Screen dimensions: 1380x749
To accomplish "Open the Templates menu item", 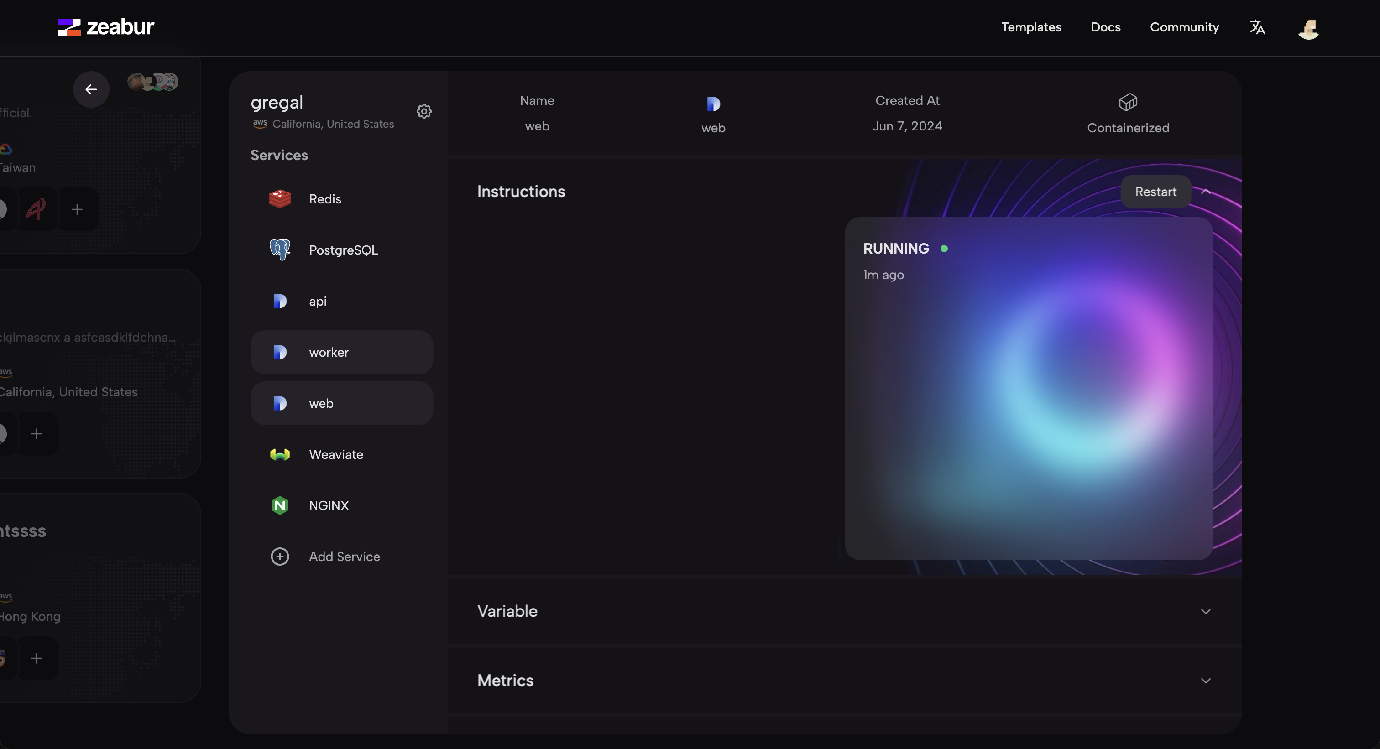I will click(x=1031, y=27).
